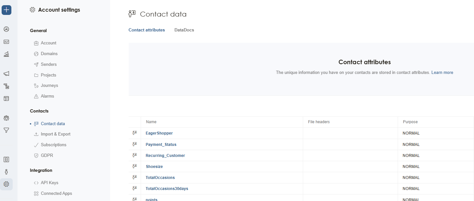The height and width of the screenshot is (201, 474).
Task: Click the line chart analytics icon
Action: click(6, 42)
